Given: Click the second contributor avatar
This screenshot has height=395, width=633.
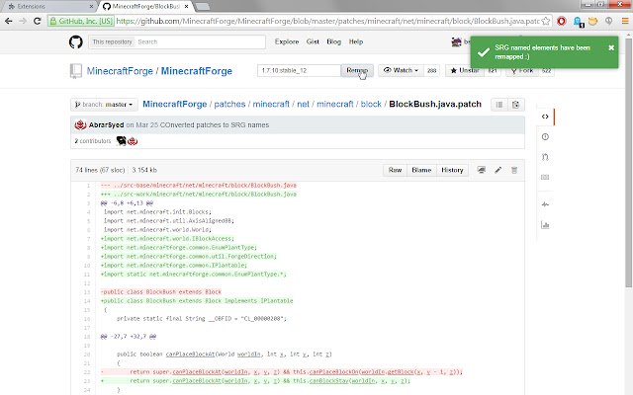Looking at the screenshot, I should [133, 140].
